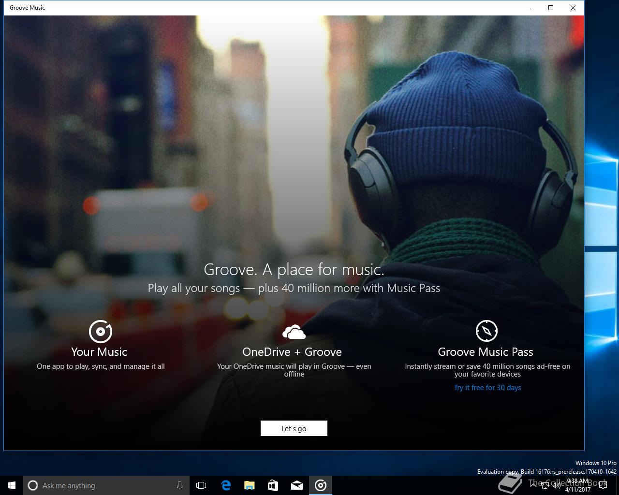Open the Mail app from the taskbar
The width and height of the screenshot is (619, 495).
click(297, 485)
